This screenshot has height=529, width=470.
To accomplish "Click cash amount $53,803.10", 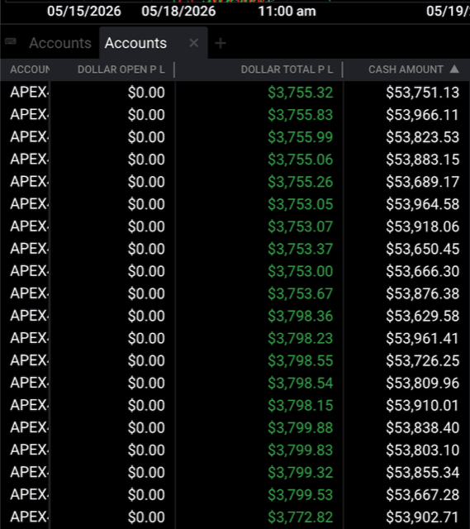I will pyautogui.click(x=422, y=450).
